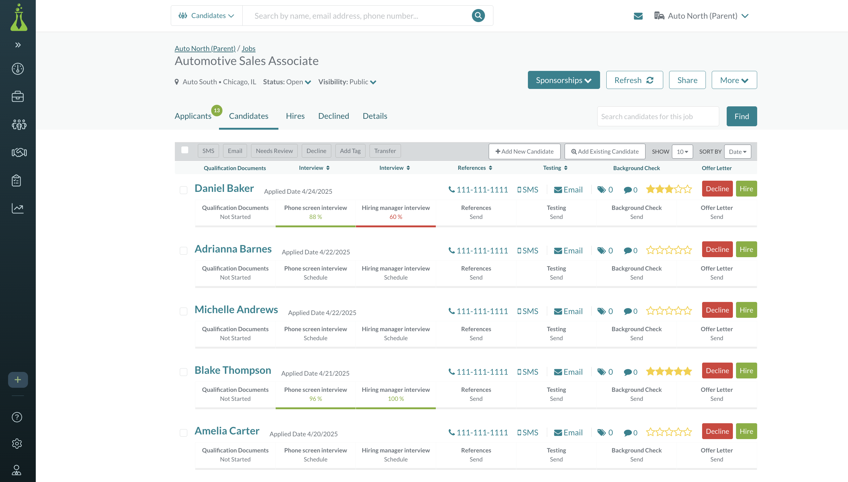Image resolution: width=848 pixels, height=482 pixels.
Task: Set Michelle Andrews rating to five stars
Action: coord(688,311)
